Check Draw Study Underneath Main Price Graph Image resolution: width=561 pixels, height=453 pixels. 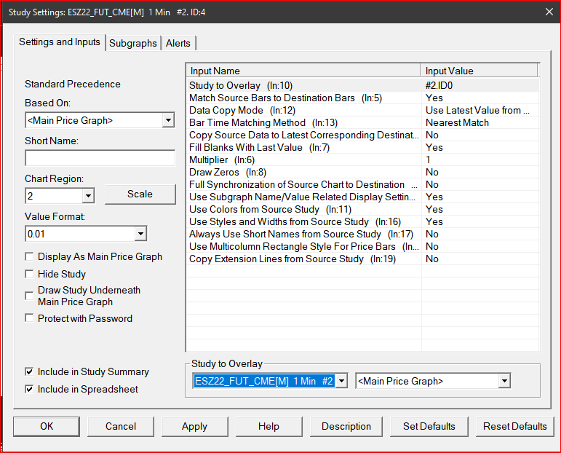click(29, 296)
